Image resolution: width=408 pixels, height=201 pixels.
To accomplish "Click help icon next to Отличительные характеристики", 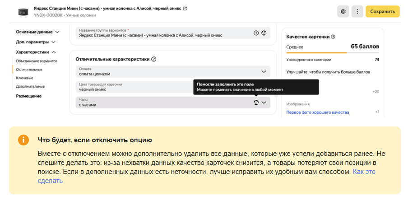I will [153, 59].
